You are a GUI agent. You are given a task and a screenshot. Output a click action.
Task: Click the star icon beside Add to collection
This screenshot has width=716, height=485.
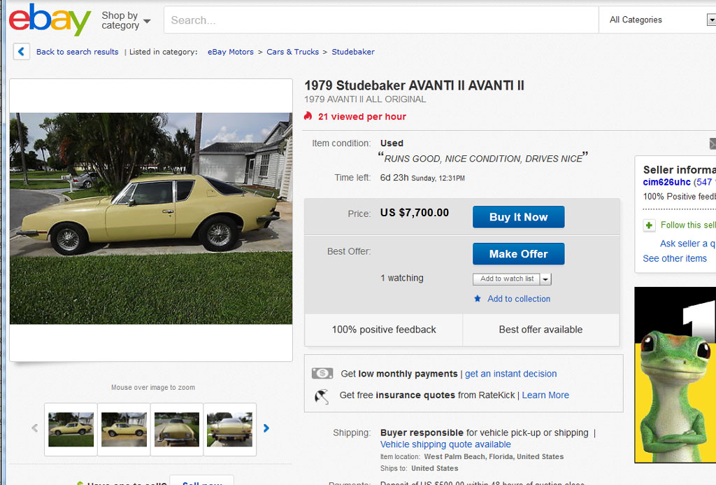click(478, 299)
